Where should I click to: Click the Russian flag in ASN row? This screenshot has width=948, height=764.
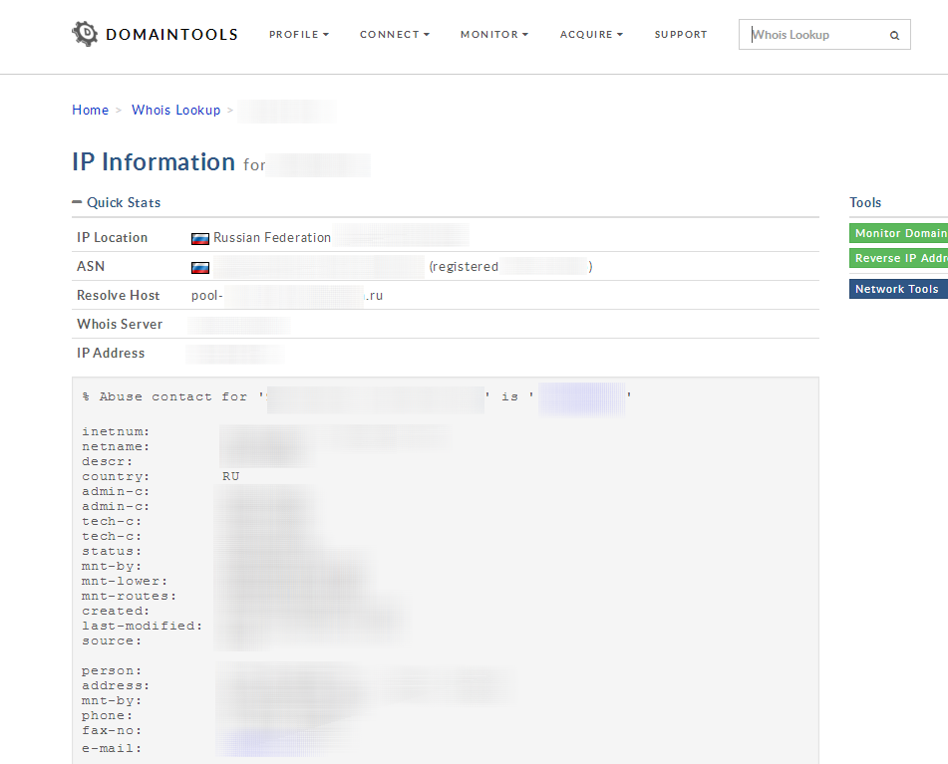point(200,268)
